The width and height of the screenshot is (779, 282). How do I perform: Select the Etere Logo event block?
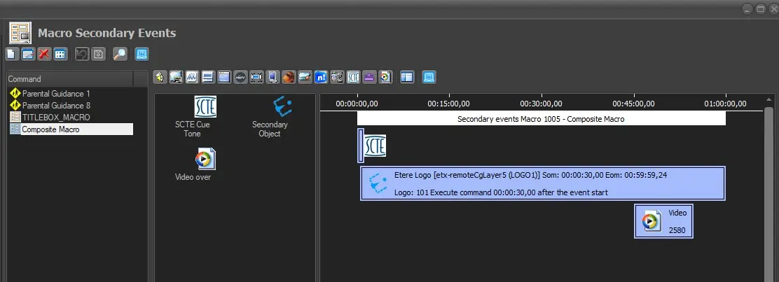(542, 183)
